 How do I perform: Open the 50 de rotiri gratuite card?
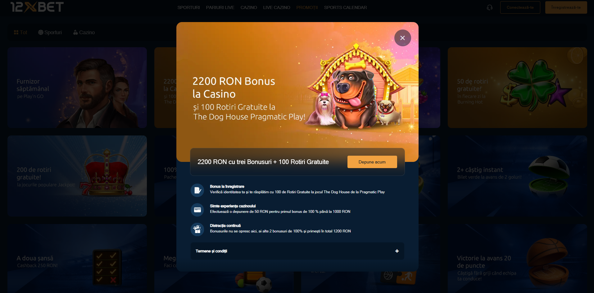517,88
